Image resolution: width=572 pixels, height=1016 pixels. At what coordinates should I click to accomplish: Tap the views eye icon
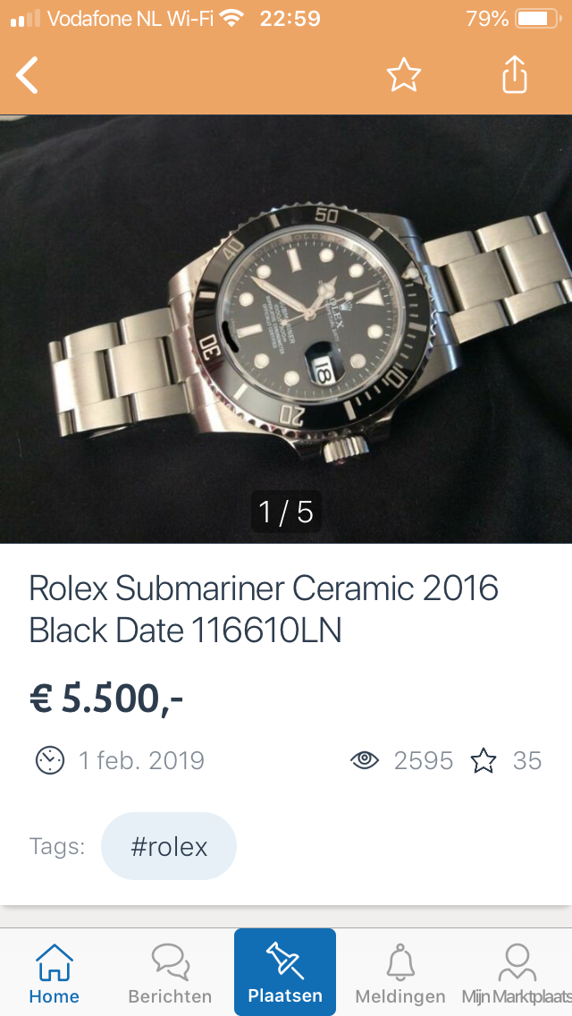365,760
